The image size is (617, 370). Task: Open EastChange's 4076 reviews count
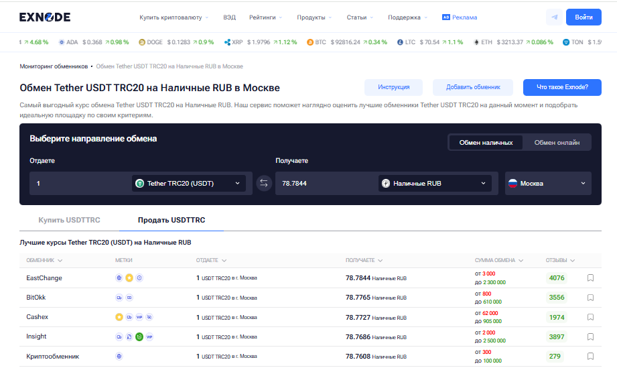[x=557, y=278]
